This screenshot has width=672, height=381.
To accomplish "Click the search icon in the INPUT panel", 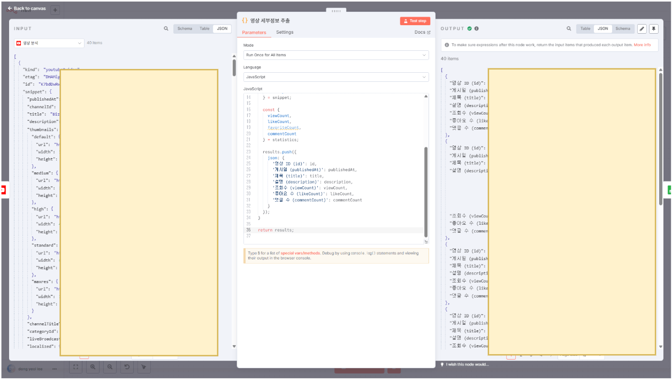I will coord(166,29).
